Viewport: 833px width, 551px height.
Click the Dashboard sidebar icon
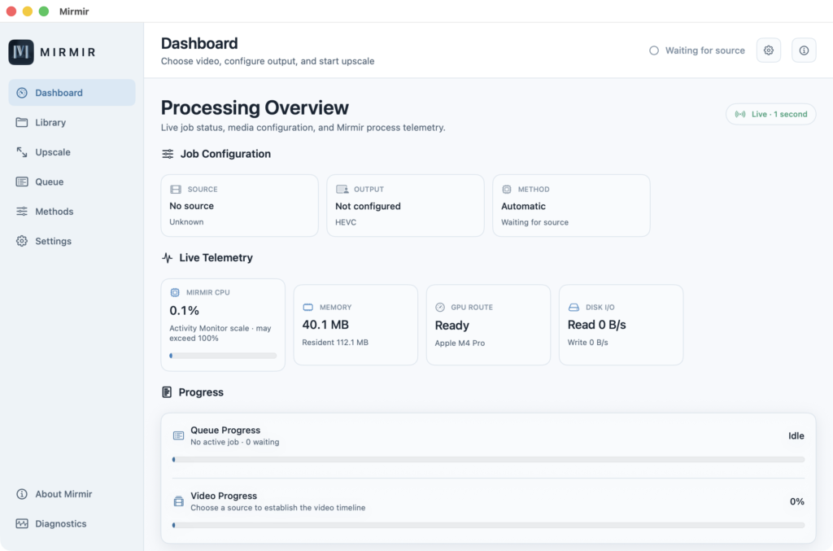pyautogui.click(x=22, y=93)
